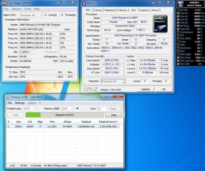
Task: Select the first result row in LinX
Action: (x=63, y=126)
